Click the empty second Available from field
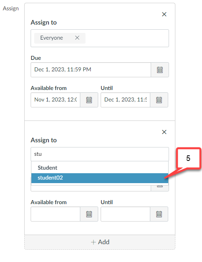The image size is (202, 262). click(x=56, y=214)
